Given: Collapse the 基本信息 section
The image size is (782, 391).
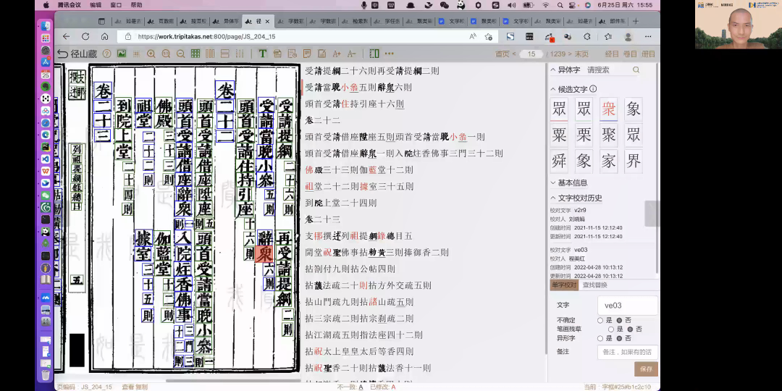Looking at the screenshot, I should click(553, 183).
